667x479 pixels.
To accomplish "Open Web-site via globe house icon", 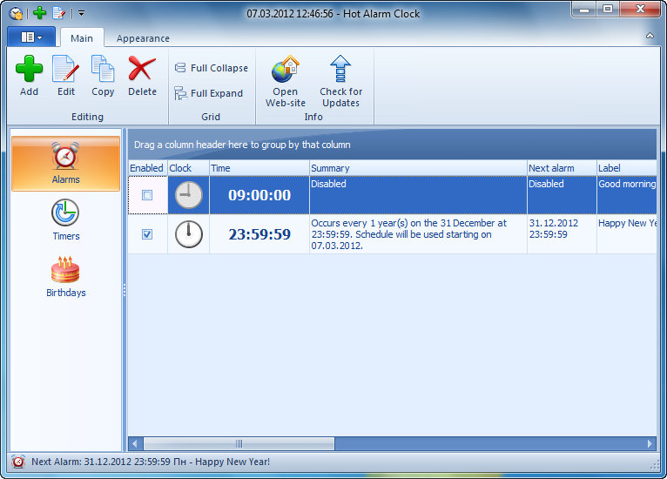I will pos(286,69).
